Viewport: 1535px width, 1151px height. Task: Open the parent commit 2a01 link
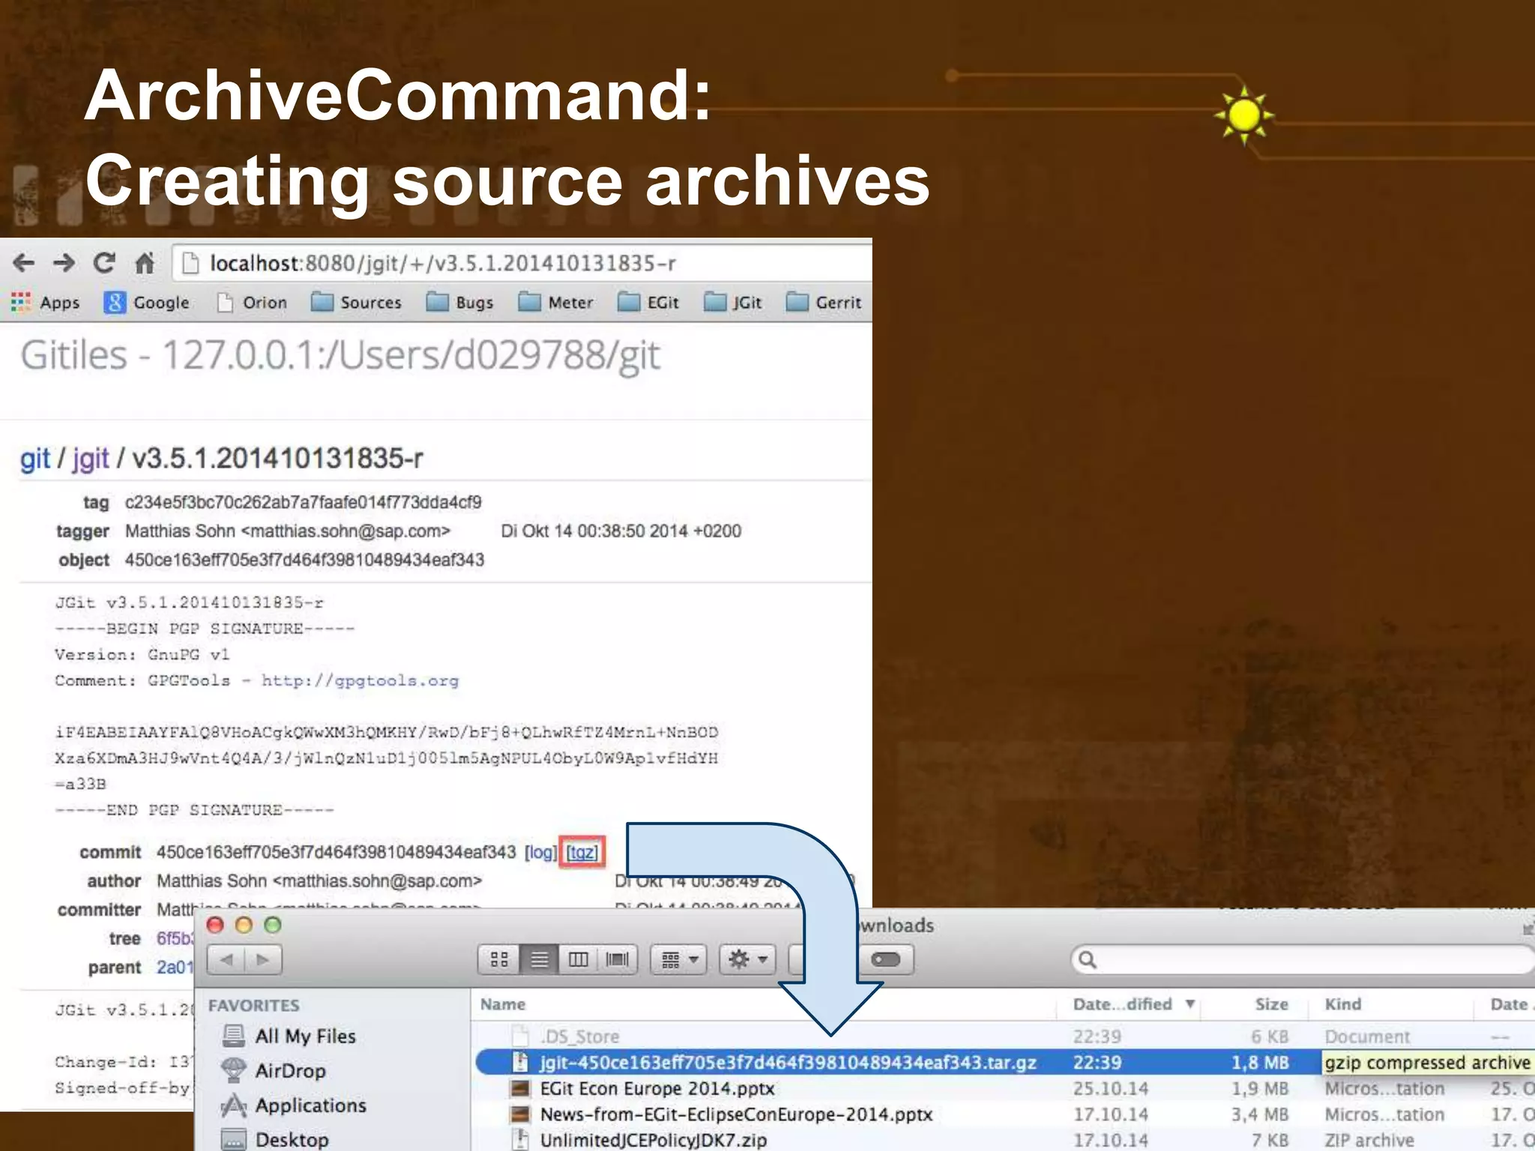(175, 967)
